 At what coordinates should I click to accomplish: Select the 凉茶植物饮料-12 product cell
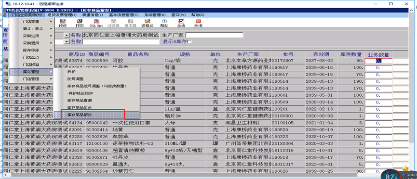click(x=138, y=144)
